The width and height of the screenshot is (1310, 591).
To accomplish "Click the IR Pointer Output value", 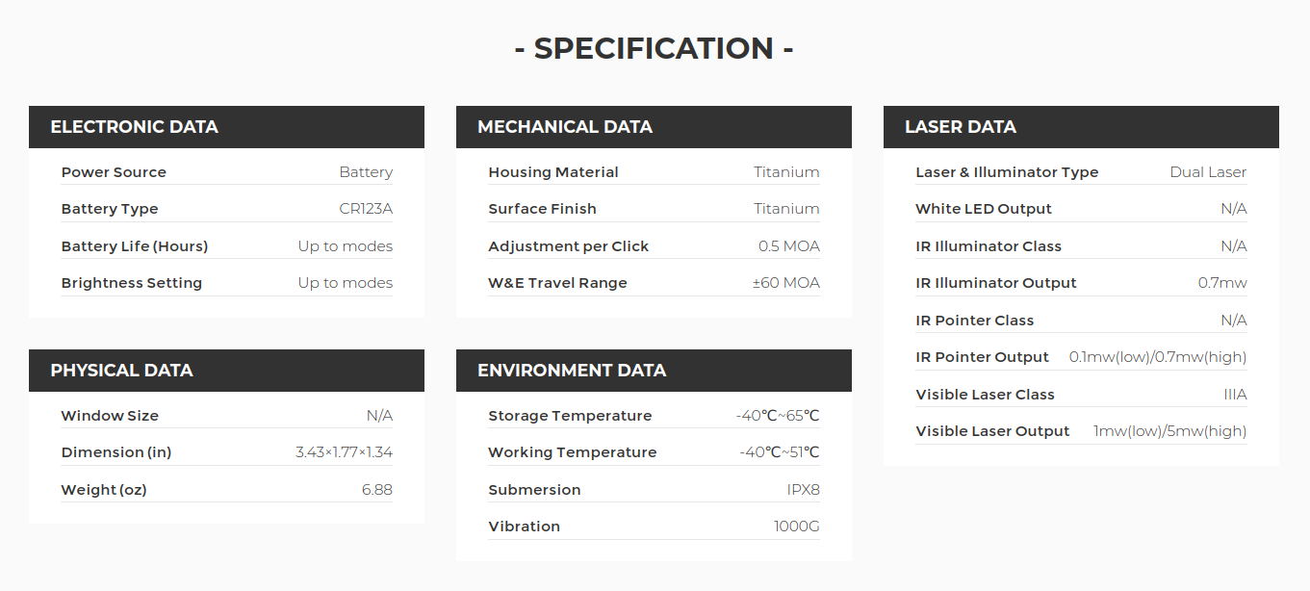I will pos(1158,357).
